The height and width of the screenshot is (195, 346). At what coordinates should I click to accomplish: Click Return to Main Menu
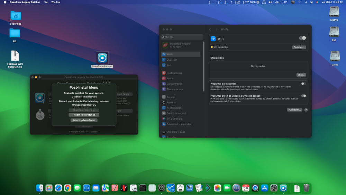tap(84, 120)
